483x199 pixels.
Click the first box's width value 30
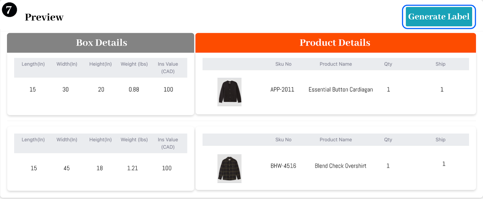coord(66,89)
